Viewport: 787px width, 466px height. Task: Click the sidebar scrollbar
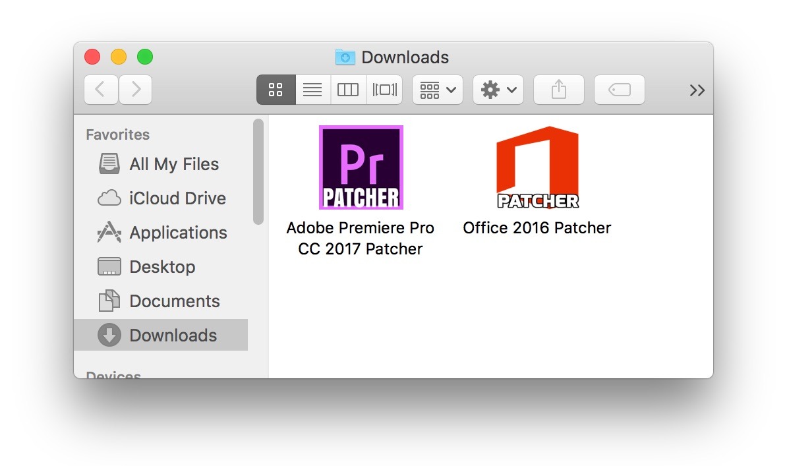(258, 172)
